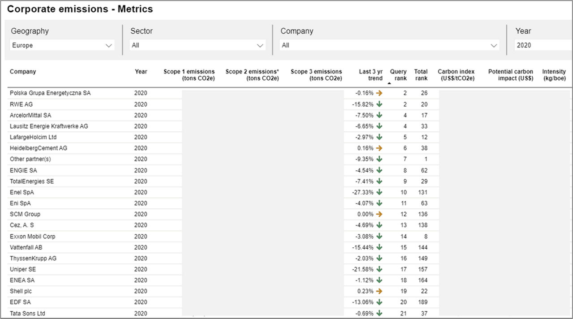The image size is (573, 319).
Task: Click the down trend arrow for ArcelorMittal SA
Action: [379, 115]
